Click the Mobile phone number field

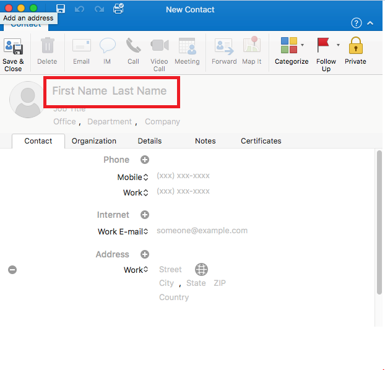(x=183, y=176)
